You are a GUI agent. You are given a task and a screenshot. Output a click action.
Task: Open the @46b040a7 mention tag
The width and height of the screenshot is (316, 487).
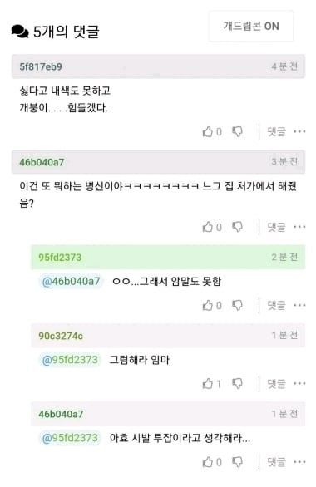tap(72, 282)
